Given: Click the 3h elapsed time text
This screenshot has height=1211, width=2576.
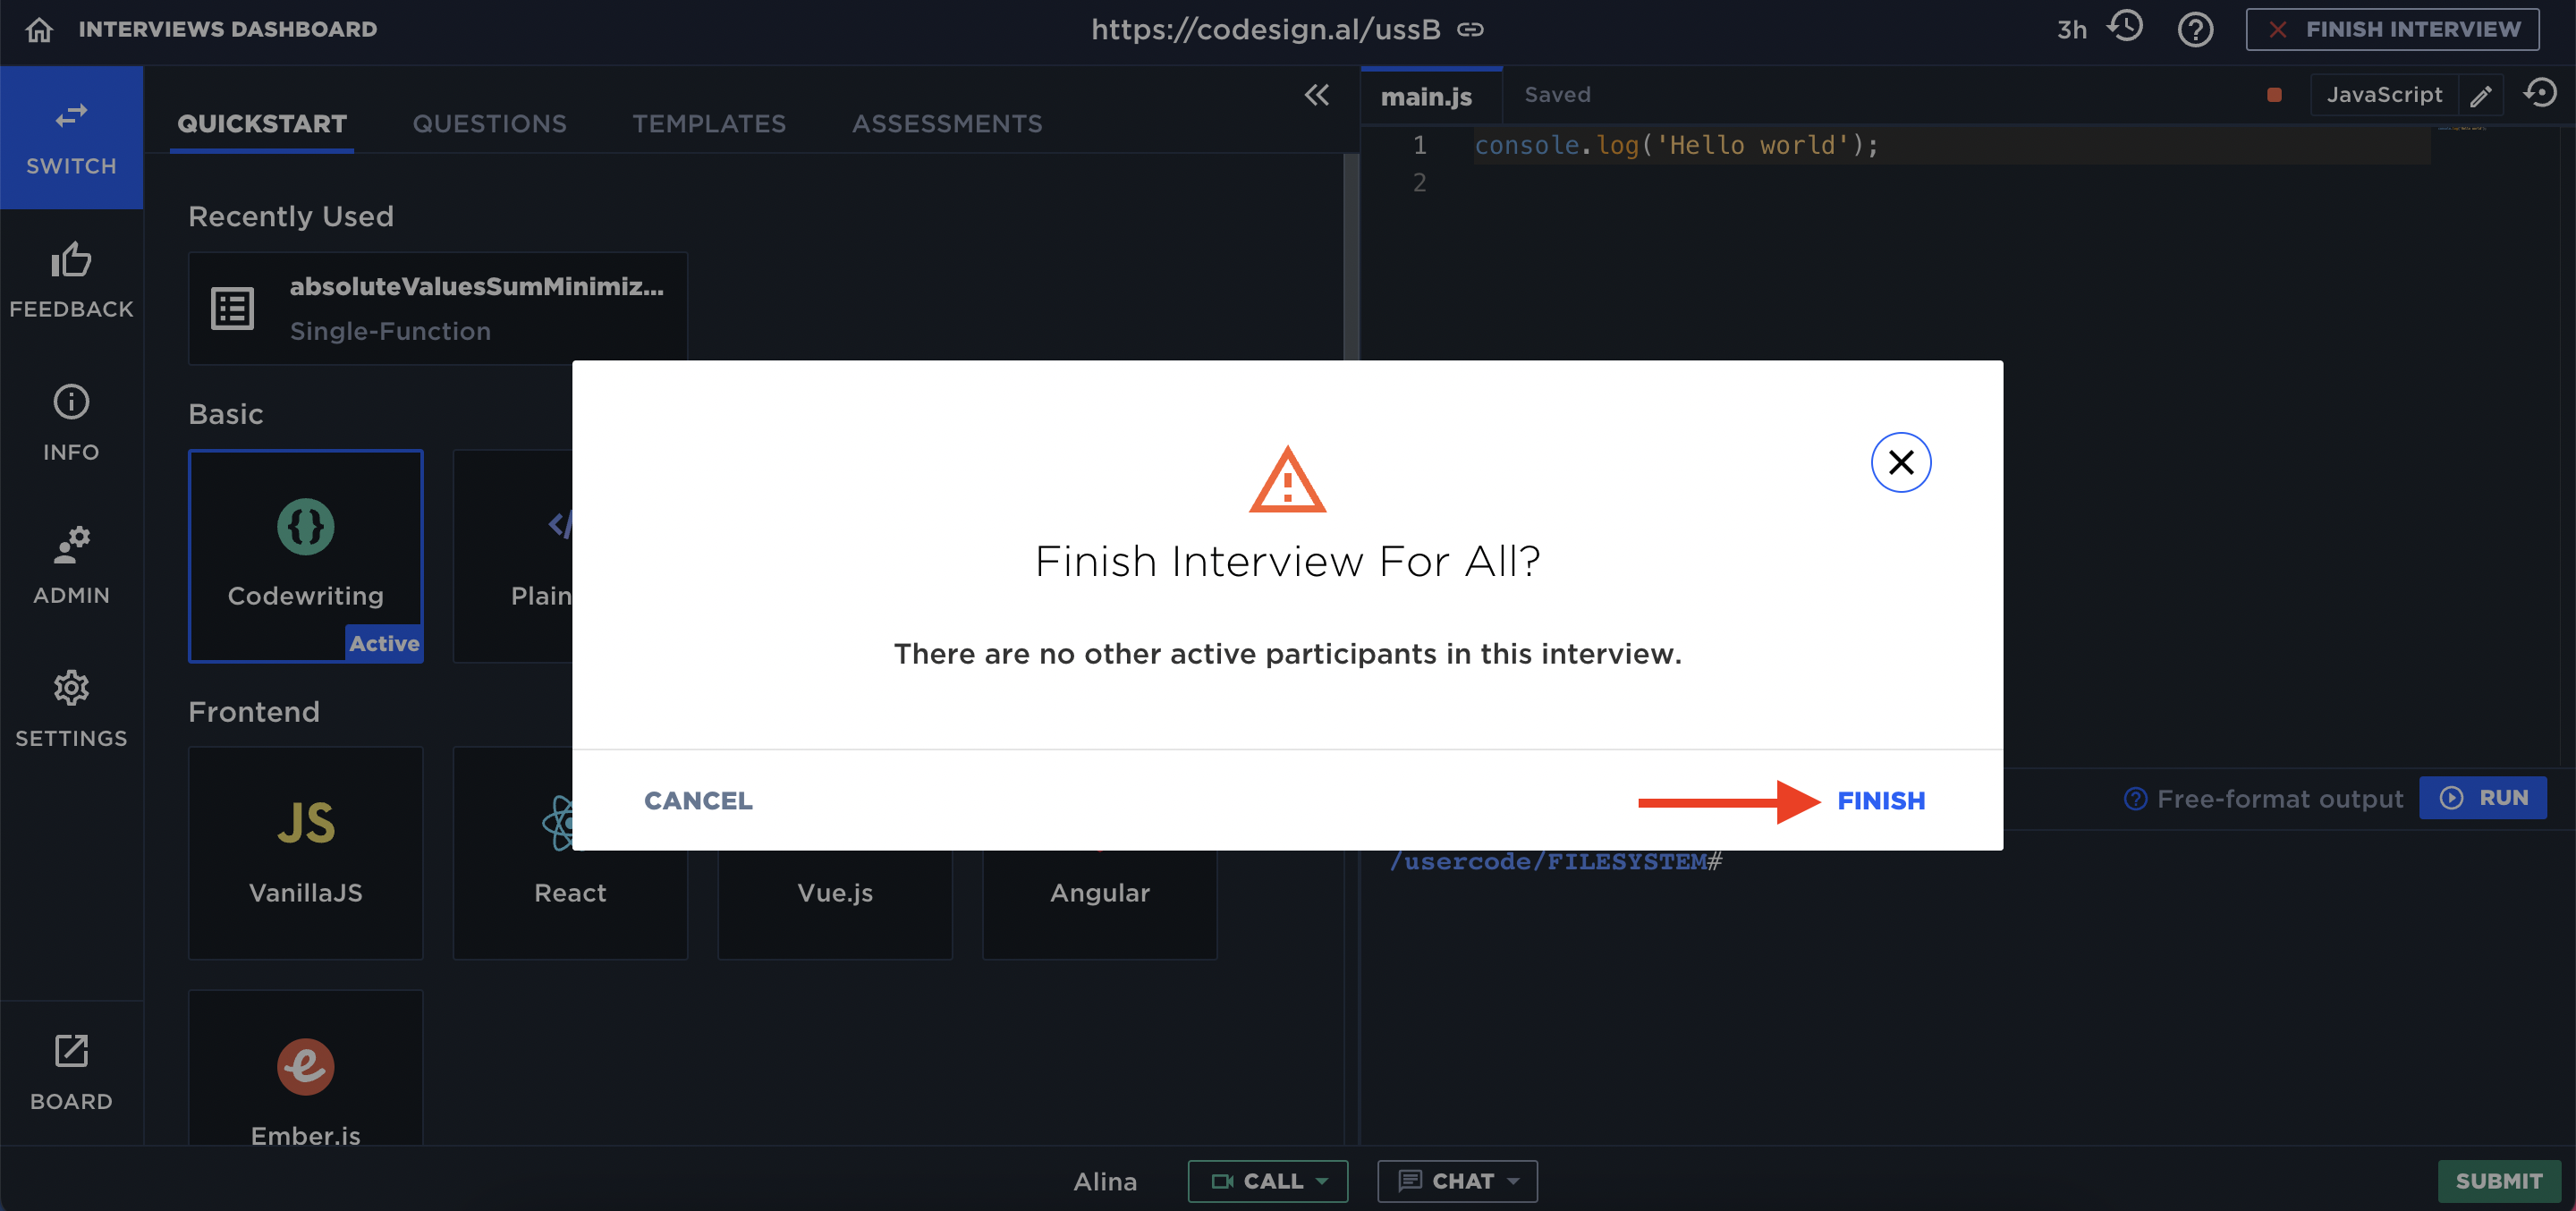Looking at the screenshot, I should (x=2072, y=30).
